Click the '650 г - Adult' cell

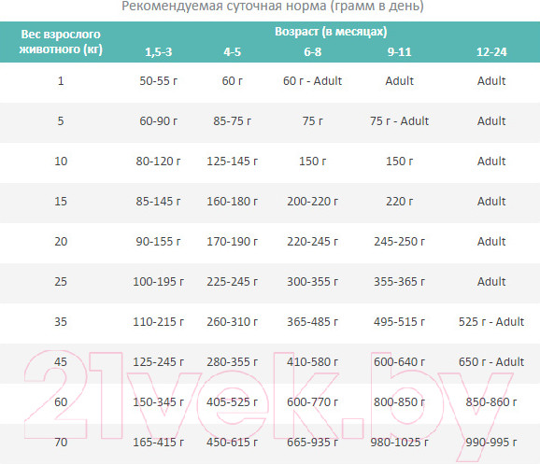click(x=491, y=362)
